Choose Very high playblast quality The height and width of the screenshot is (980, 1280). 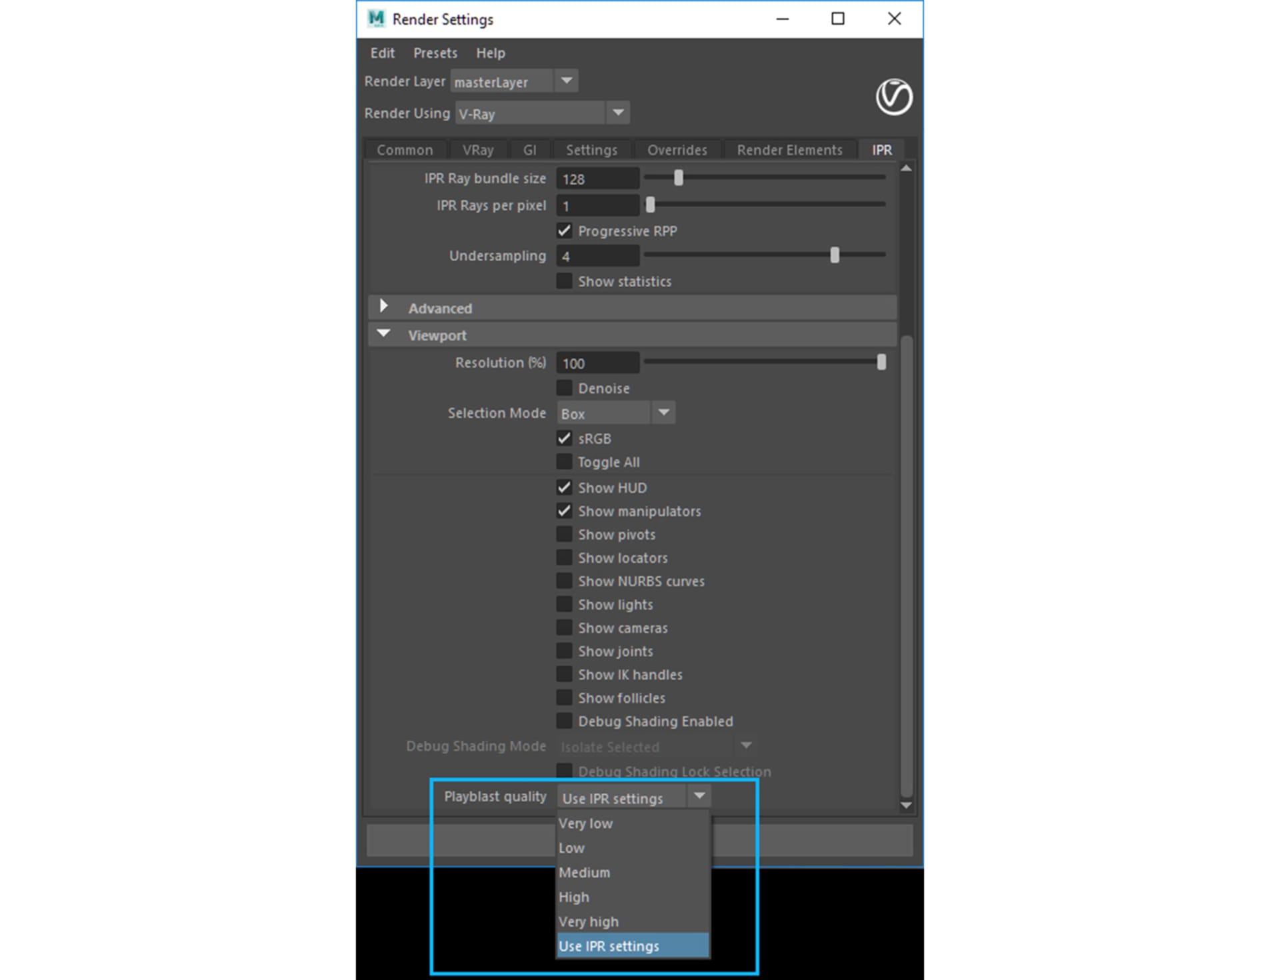pos(633,922)
